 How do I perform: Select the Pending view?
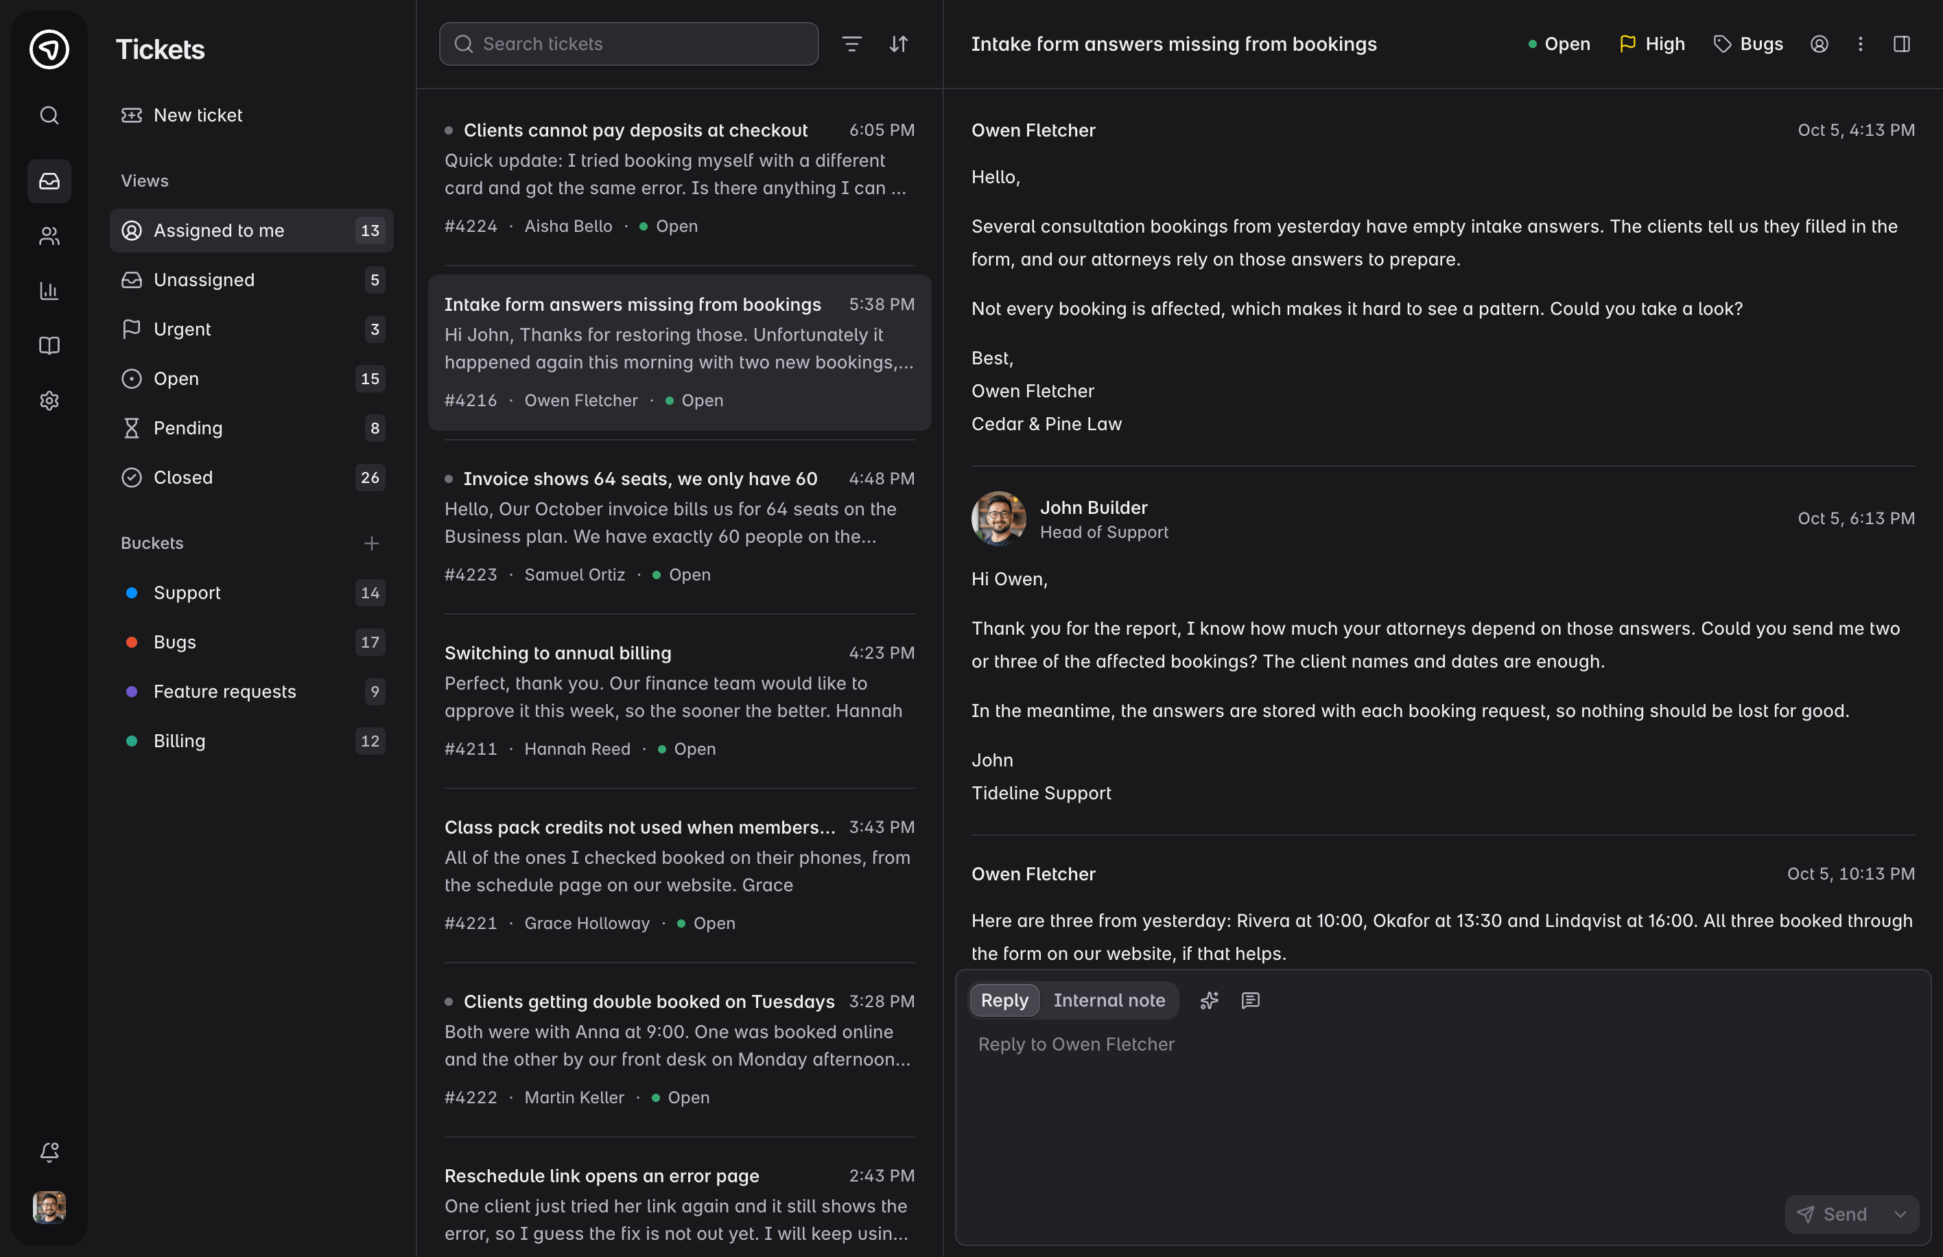[251, 427]
